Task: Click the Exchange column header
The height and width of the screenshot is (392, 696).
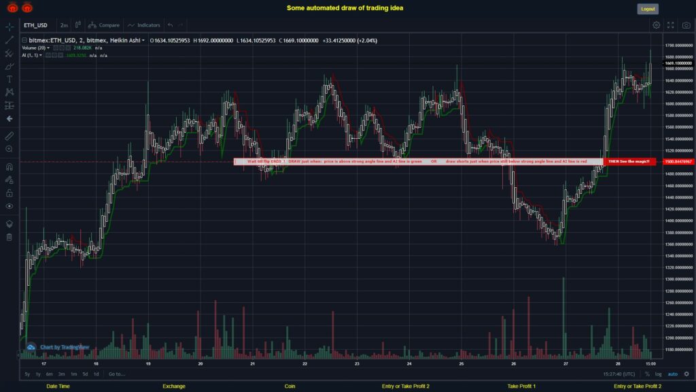Action: (x=173, y=387)
